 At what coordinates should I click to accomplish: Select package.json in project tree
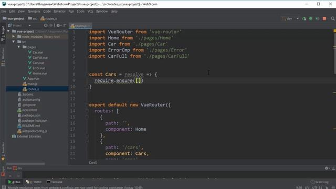click(x=29, y=115)
